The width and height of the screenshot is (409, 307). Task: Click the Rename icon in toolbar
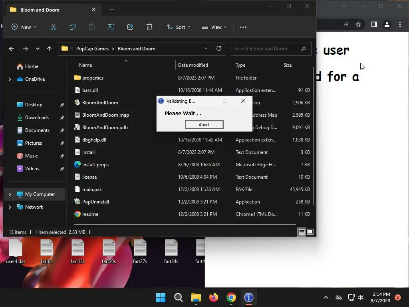[x=111, y=27]
